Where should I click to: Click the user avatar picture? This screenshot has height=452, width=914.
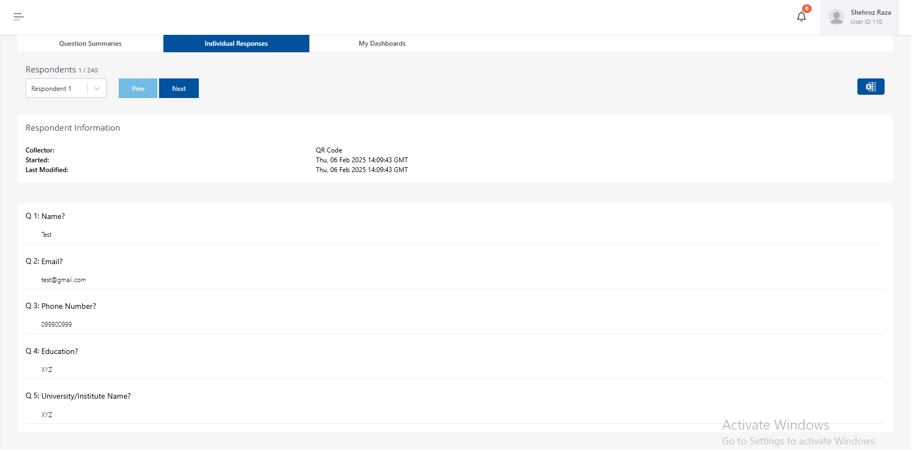pyautogui.click(x=836, y=17)
